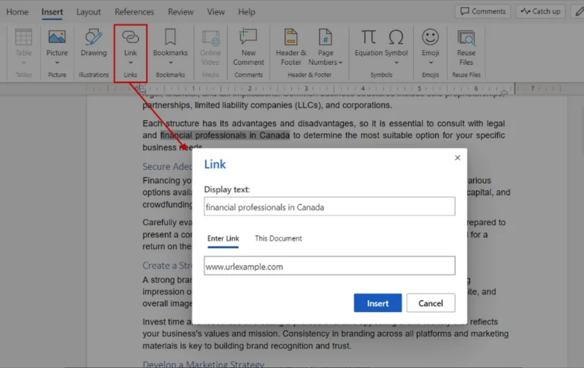Click the Insert button in the Link dialog
This screenshot has height=368, width=584.
(377, 303)
